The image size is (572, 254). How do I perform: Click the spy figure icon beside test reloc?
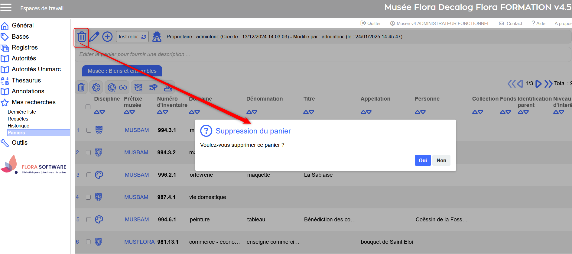tap(157, 37)
